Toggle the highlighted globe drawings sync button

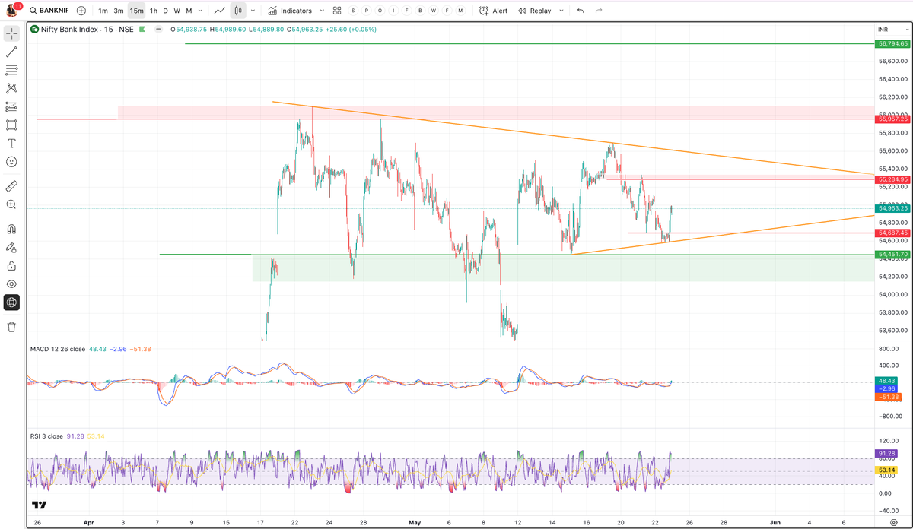(x=11, y=303)
